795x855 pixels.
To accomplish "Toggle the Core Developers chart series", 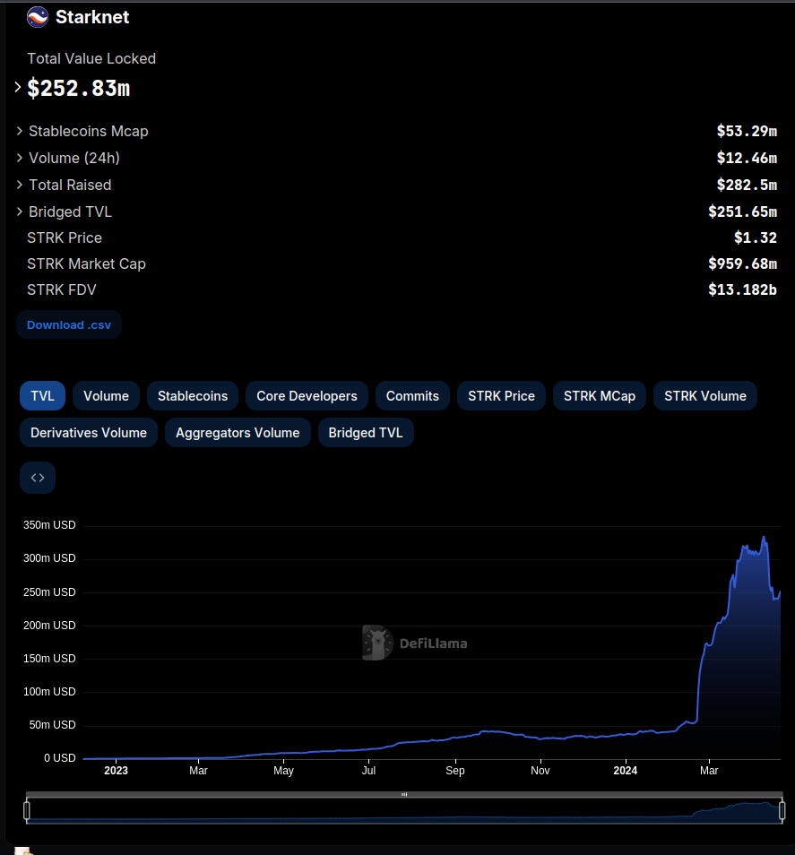I will tap(307, 396).
